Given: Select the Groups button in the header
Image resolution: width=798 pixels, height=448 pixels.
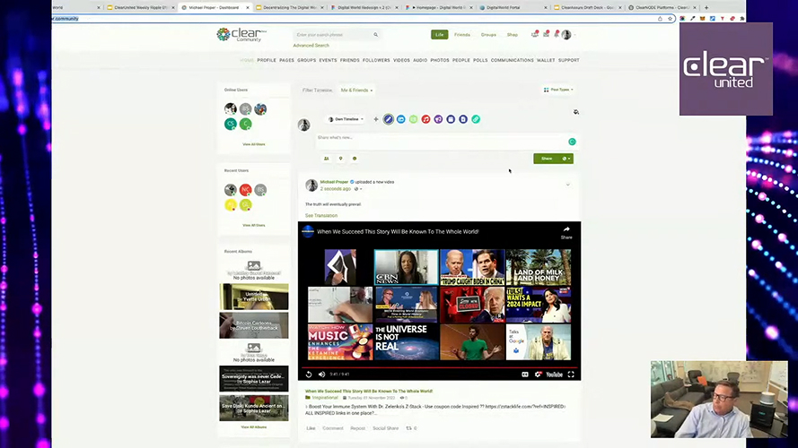Looking at the screenshot, I should [487, 35].
